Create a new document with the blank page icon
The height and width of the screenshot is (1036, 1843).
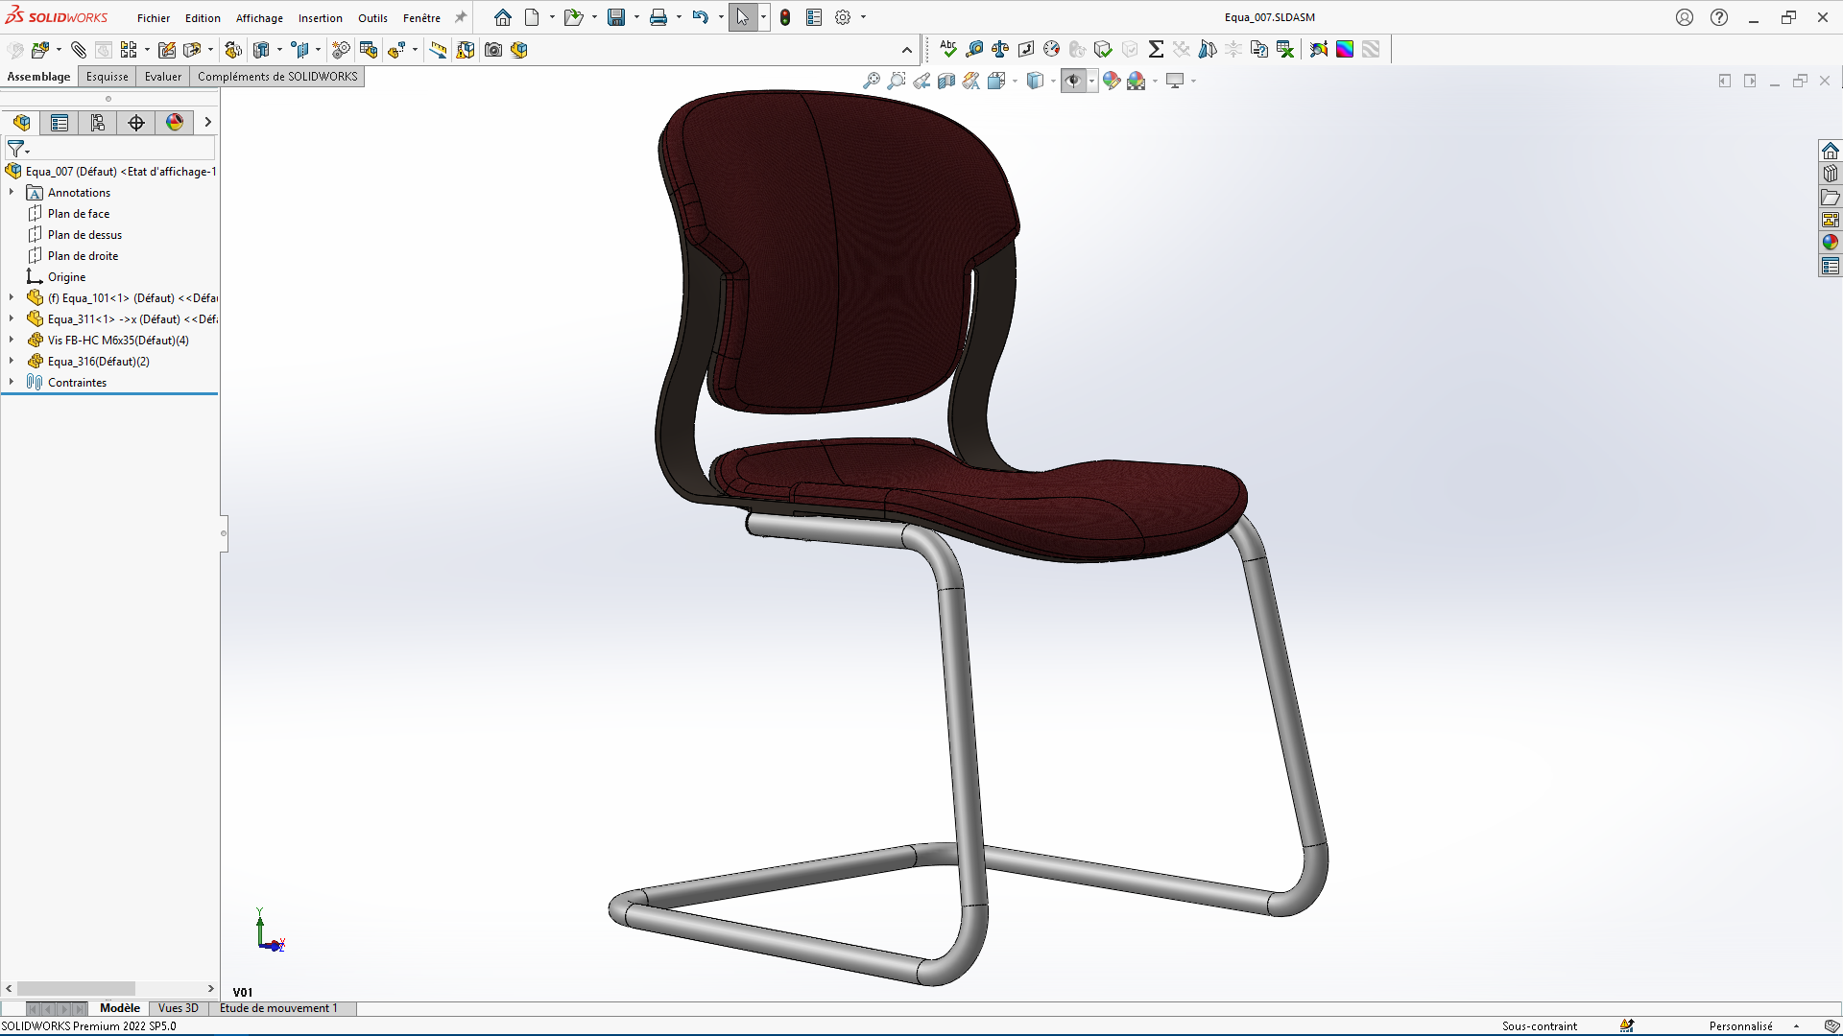tap(532, 17)
